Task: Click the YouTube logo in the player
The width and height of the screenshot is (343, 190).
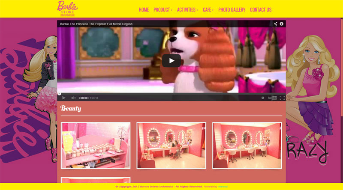Action: [272, 98]
